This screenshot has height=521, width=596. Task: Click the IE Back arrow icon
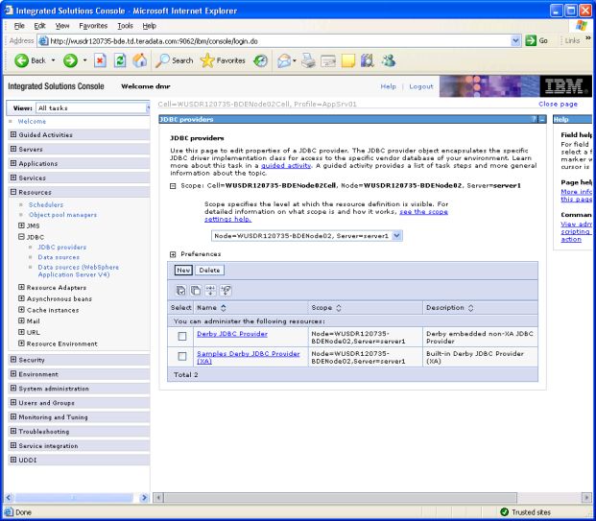(x=22, y=60)
